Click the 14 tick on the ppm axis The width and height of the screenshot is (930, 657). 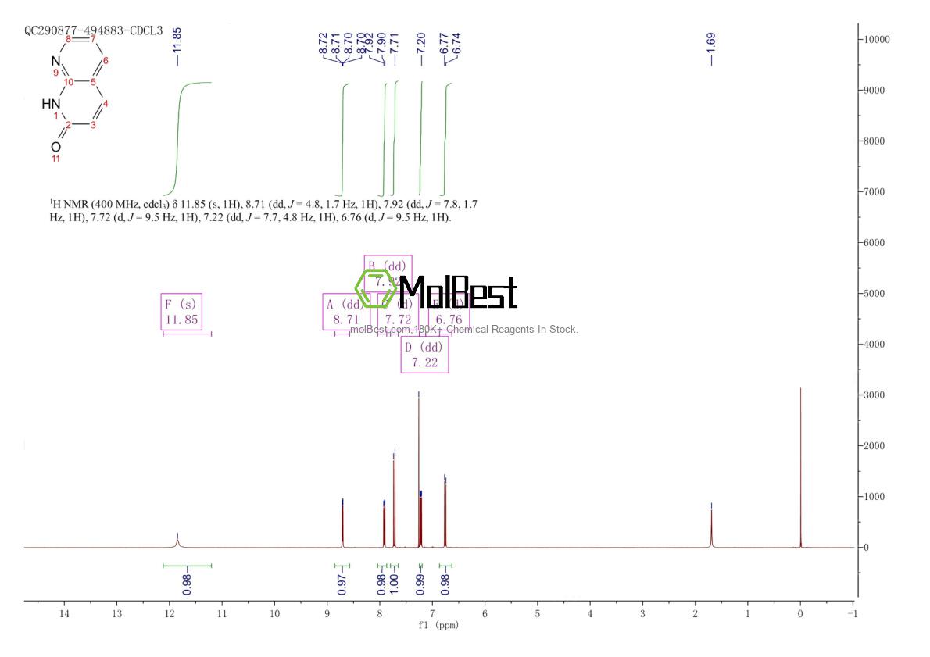(x=64, y=614)
